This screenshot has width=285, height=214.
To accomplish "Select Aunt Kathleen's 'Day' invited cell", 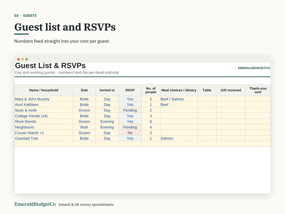I will 107,105.
